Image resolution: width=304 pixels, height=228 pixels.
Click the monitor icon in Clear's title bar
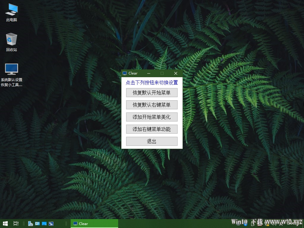click(125, 73)
